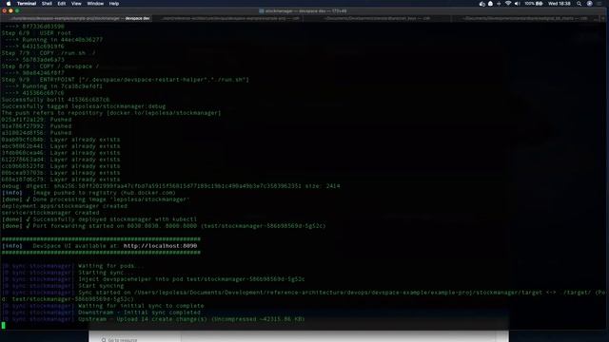Open Spotlight search magnifier icon
Viewport: 609px width, 342px height.
click(580, 4)
